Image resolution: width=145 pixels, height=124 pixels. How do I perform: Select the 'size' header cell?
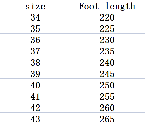coord(35,5)
